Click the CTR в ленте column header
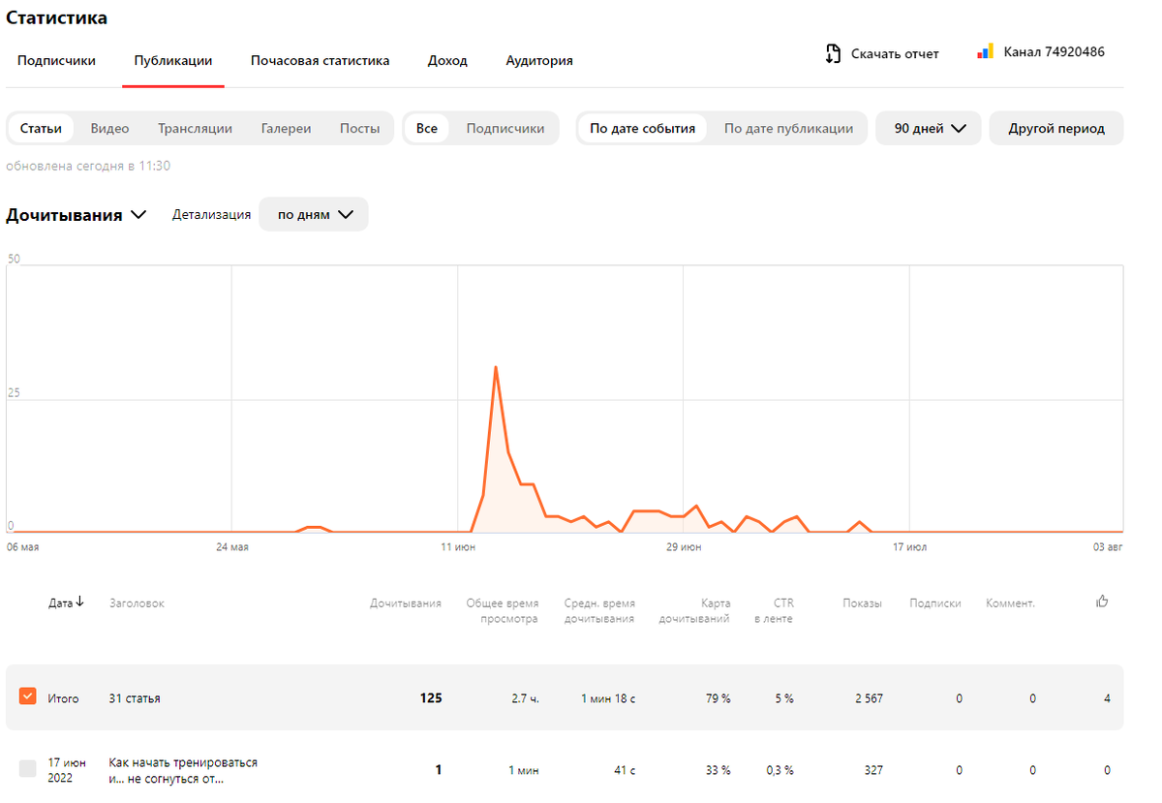Viewport: 1162px width, 803px height. pos(775,610)
